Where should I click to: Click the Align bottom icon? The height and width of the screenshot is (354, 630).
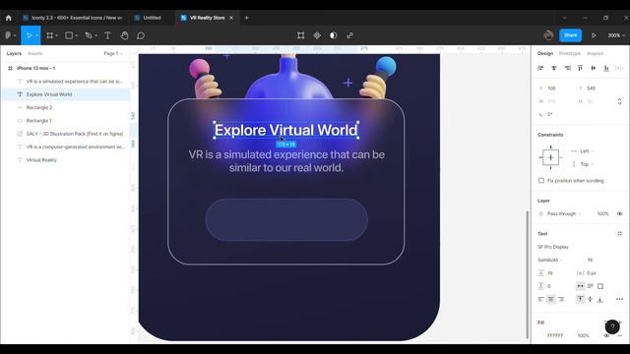(606, 68)
